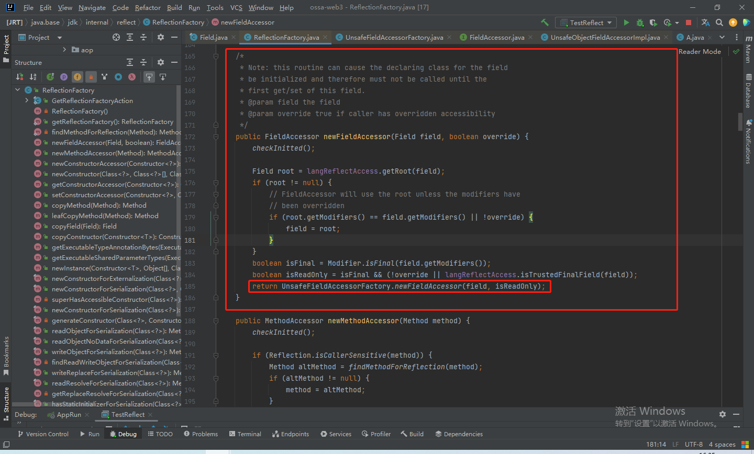This screenshot has height=454, width=754.
Task: Hide the Project panel with minus icon
Action: pyautogui.click(x=174, y=37)
